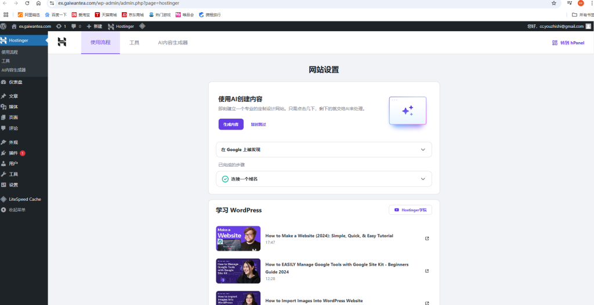Open ex.gaiwantea.com site home in admin bar

(x=31, y=26)
